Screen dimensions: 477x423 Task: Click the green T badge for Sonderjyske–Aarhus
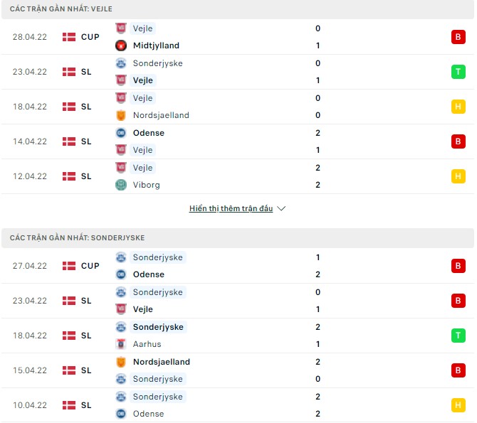[x=458, y=336]
